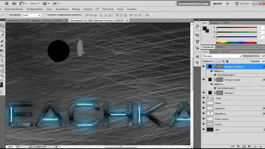The height and width of the screenshot is (149, 265).
Task: Add layer style with fx button
Action: pos(238,146)
